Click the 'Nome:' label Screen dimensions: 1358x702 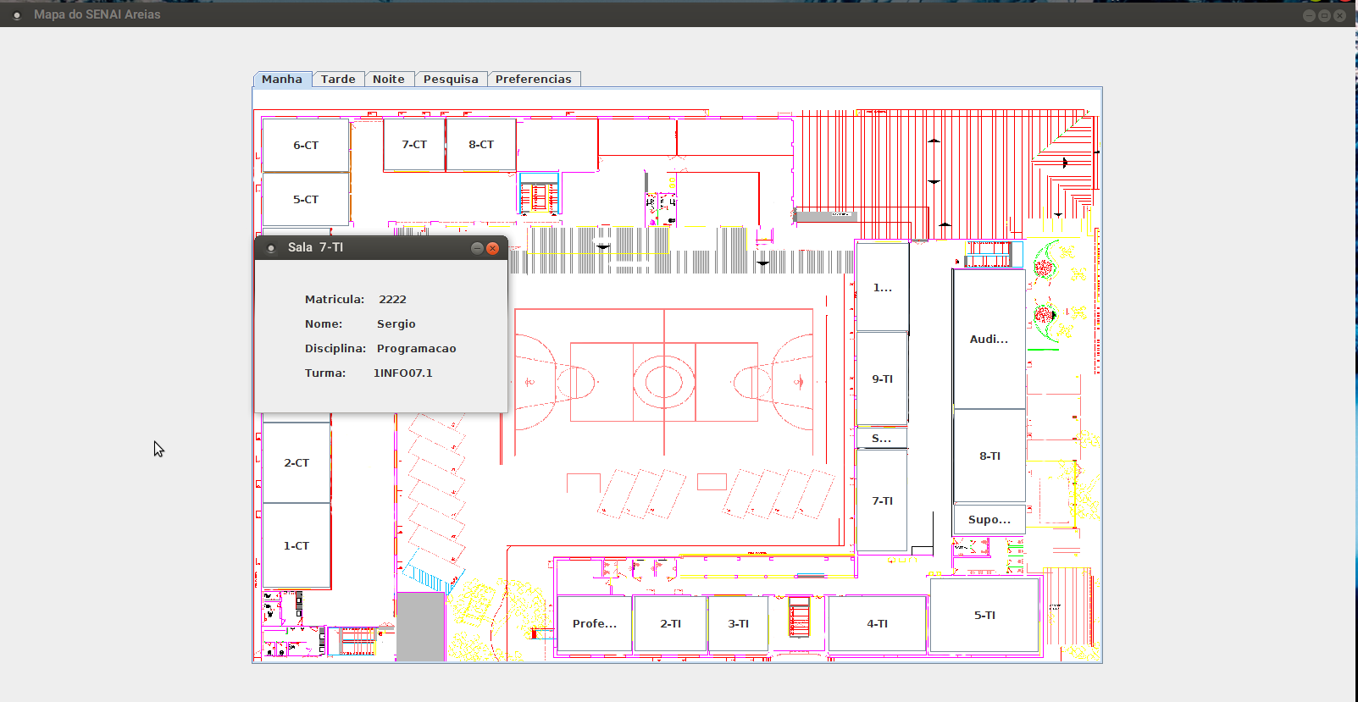pyautogui.click(x=324, y=323)
